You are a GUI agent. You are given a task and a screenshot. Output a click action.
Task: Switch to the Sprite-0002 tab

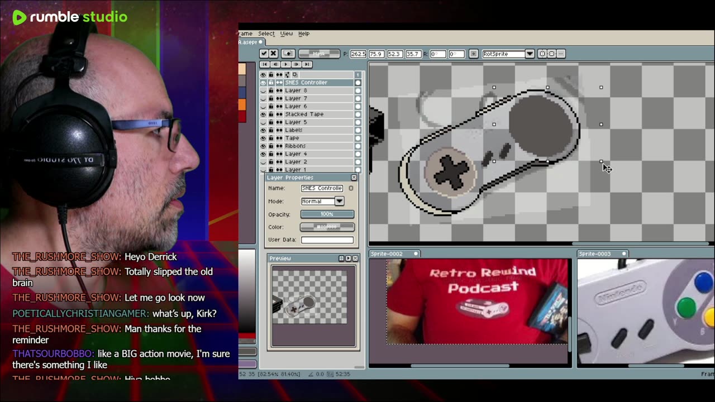(x=394, y=253)
